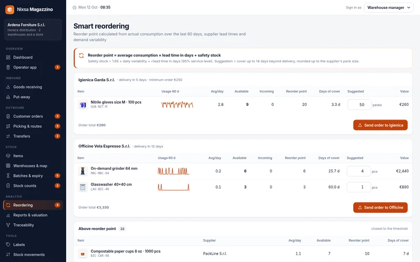Edit suggested quantity 4 for grinder
This screenshot has width=420, height=262.
[359, 171]
